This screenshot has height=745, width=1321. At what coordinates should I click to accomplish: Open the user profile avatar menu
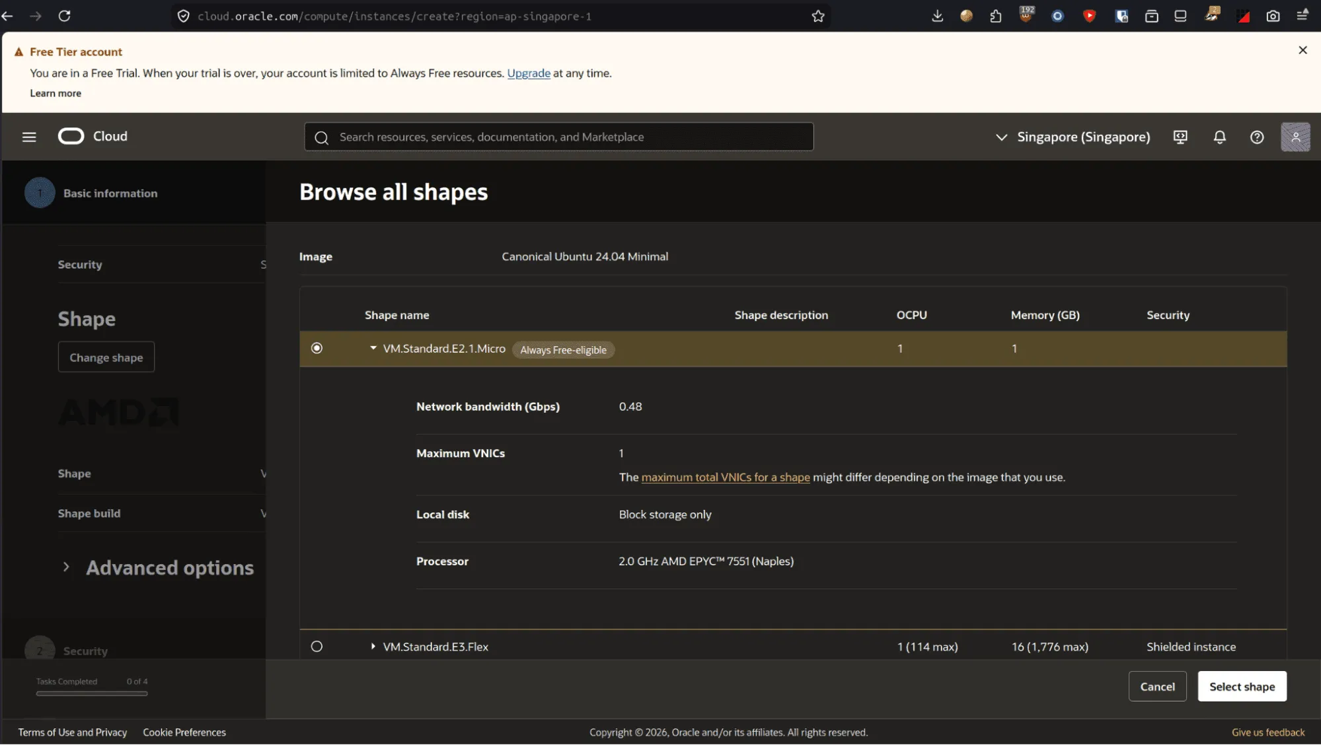coord(1295,137)
